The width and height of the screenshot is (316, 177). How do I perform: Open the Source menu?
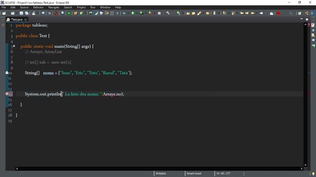coord(24,7)
